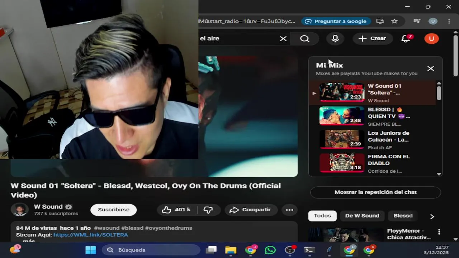
Task: Select the Blessd filter chip
Action: point(403,216)
